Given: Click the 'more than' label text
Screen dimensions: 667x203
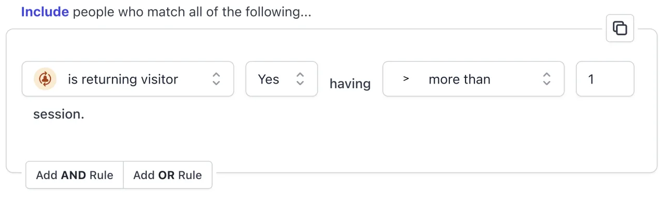Looking at the screenshot, I should pos(459,79).
